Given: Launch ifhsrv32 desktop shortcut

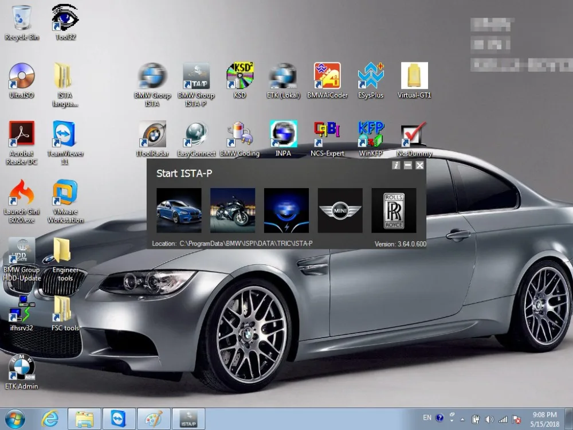Looking at the screenshot, I should point(22,314).
